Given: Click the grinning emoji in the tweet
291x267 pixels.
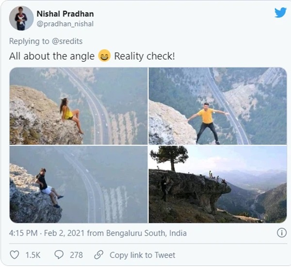Looking at the screenshot, I should pos(104,56).
